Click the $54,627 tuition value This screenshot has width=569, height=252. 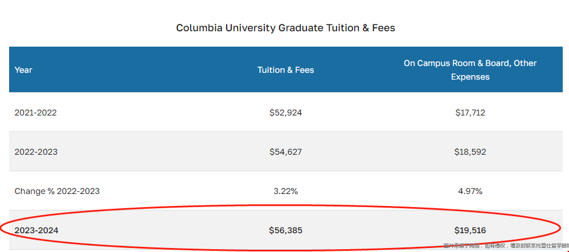click(285, 152)
